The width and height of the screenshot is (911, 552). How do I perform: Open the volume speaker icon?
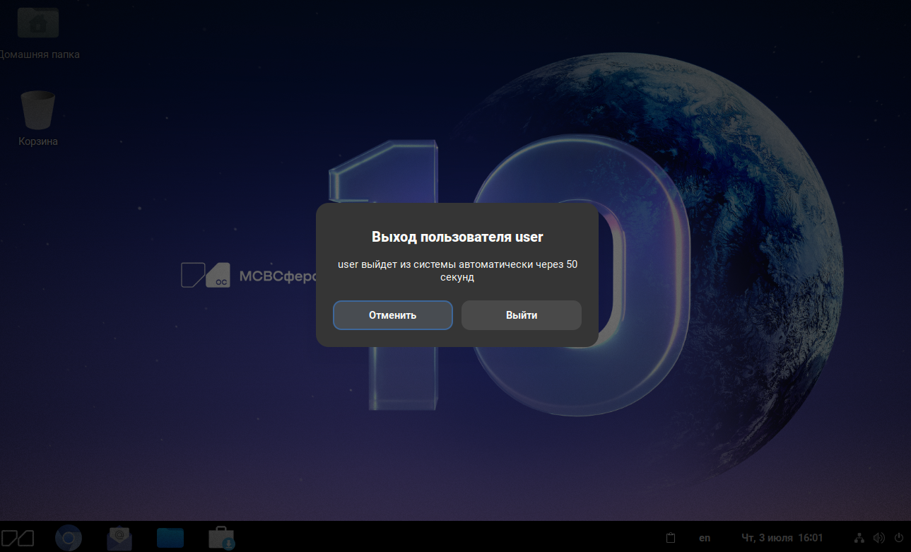pyautogui.click(x=879, y=539)
